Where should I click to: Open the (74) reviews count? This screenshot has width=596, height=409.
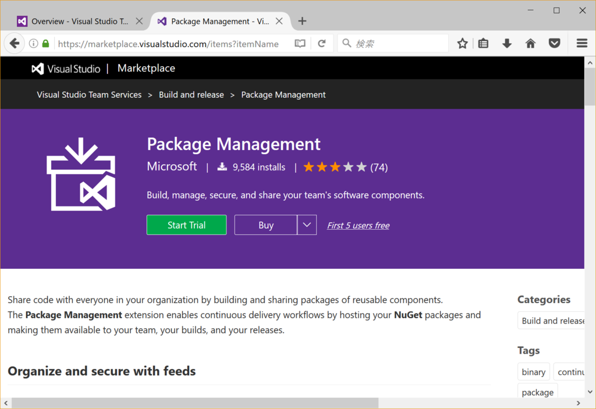point(379,167)
